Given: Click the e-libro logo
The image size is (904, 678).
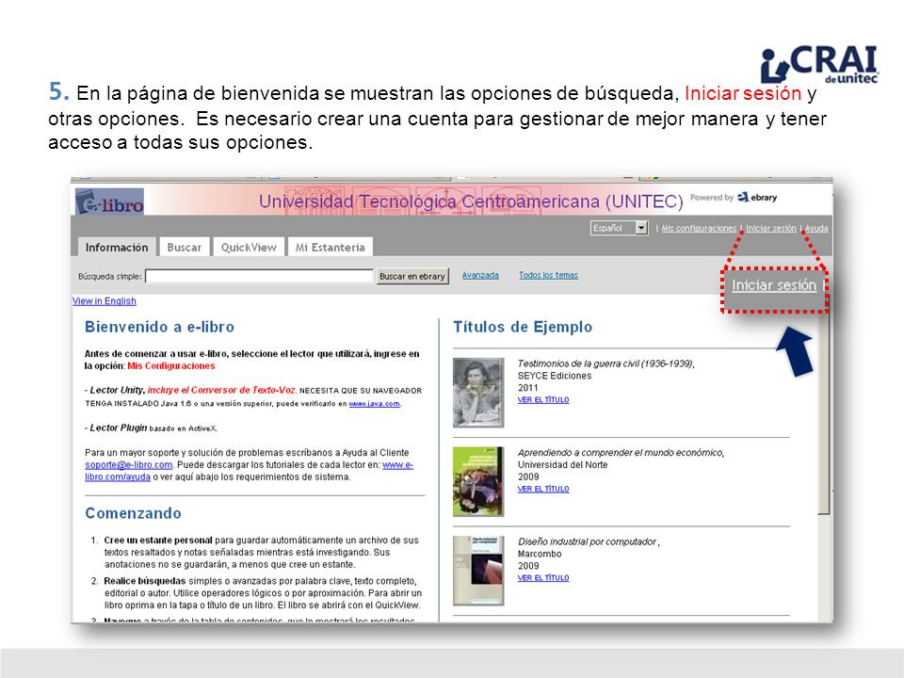Looking at the screenshot, I should pos(109,202).
